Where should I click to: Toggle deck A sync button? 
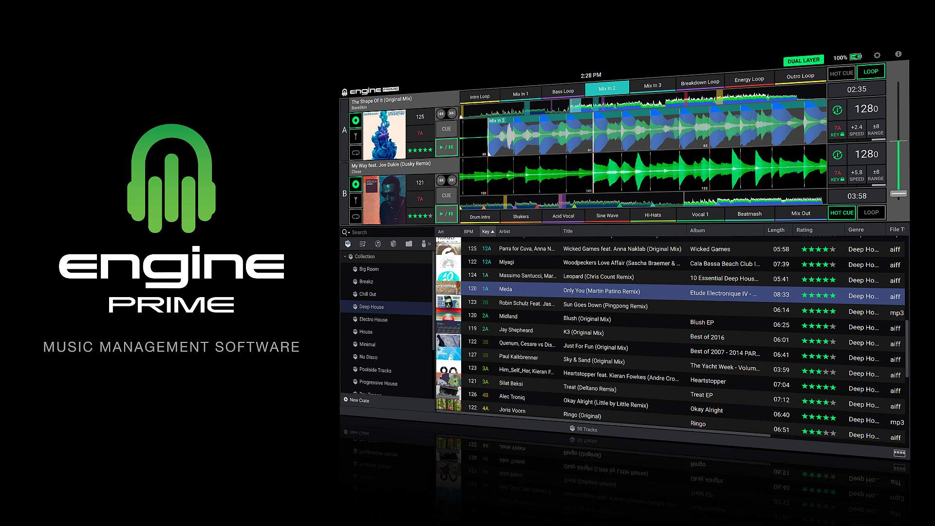tap(837, 111)
